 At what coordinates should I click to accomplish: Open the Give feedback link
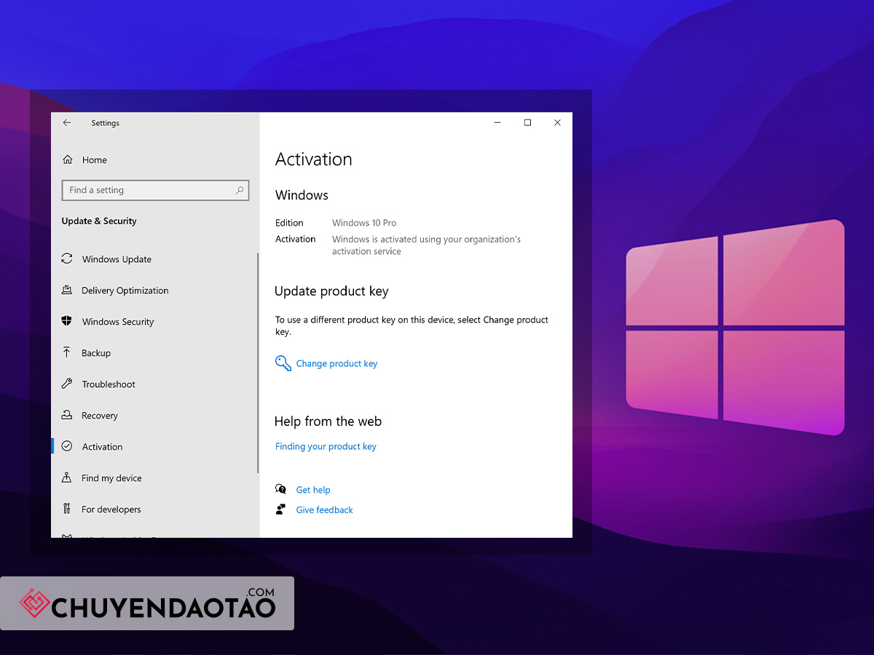pyautogui.click(x=324, y=510)
